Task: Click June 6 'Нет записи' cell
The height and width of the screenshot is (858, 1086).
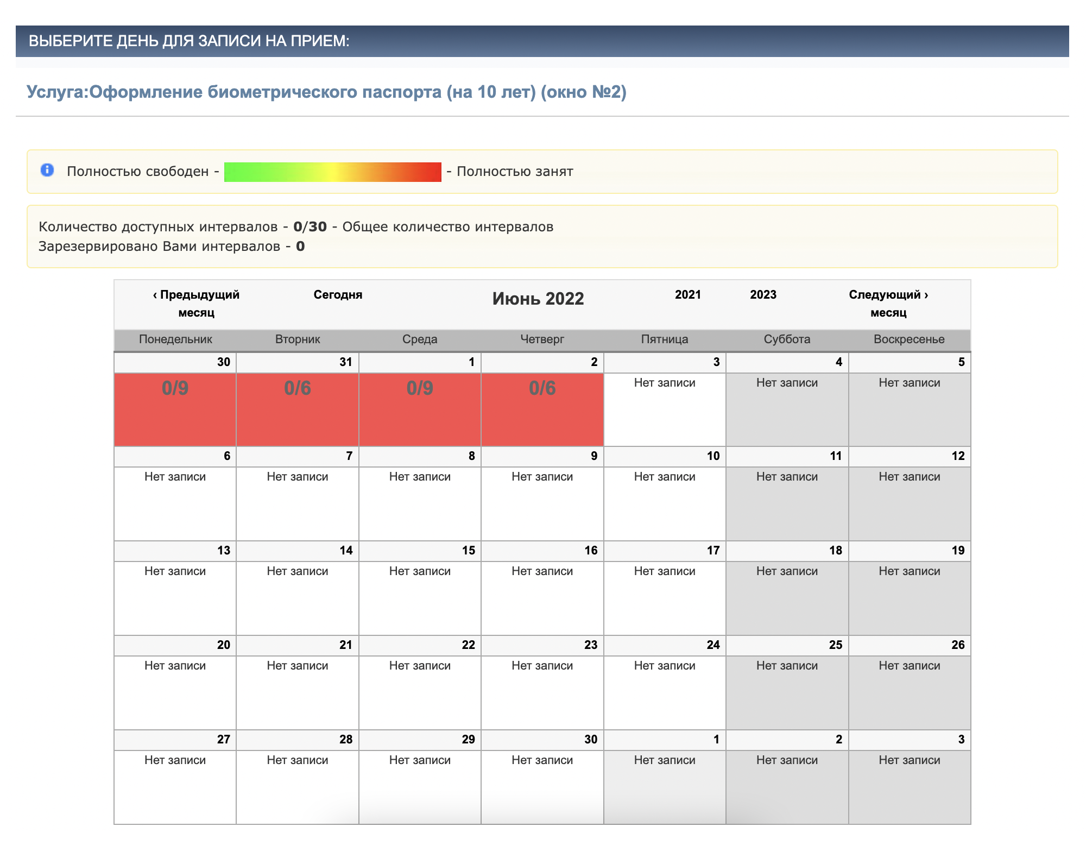Action: coord(175,503)
